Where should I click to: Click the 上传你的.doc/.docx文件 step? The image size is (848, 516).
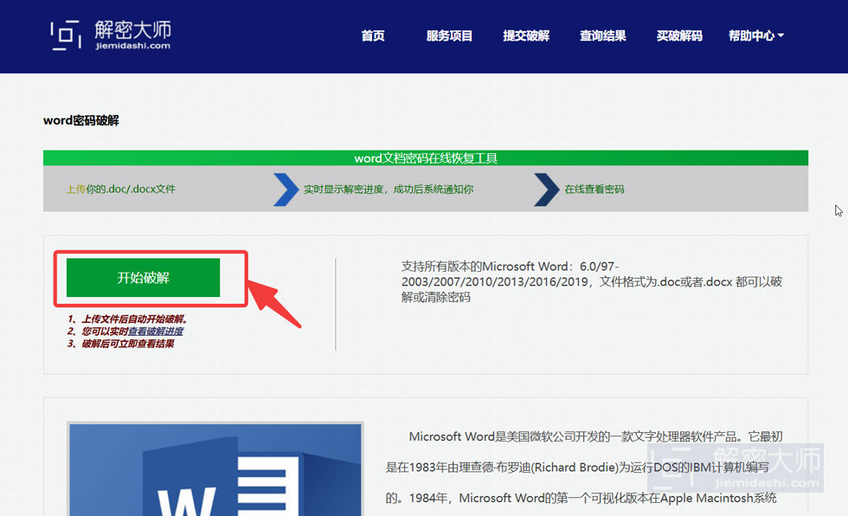(x=120, y=189)
